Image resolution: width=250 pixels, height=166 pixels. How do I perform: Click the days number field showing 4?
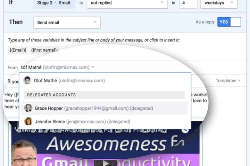click(188, 3)
